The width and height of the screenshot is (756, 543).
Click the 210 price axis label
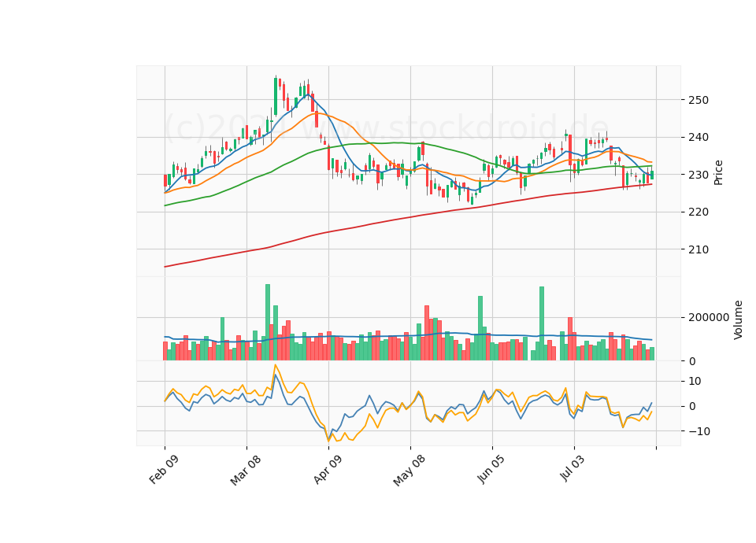click(x=699, y=249)
